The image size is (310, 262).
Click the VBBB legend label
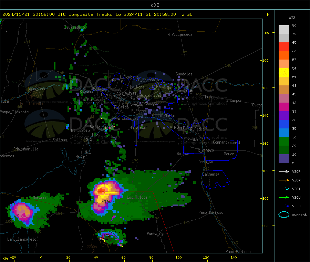tap(296, 206)
